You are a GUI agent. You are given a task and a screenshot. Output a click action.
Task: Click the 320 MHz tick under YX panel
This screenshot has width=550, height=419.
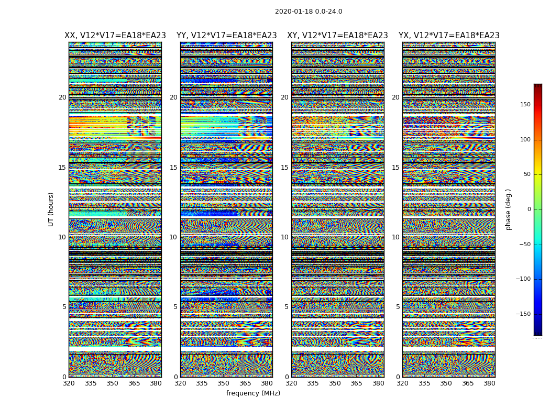403,383
